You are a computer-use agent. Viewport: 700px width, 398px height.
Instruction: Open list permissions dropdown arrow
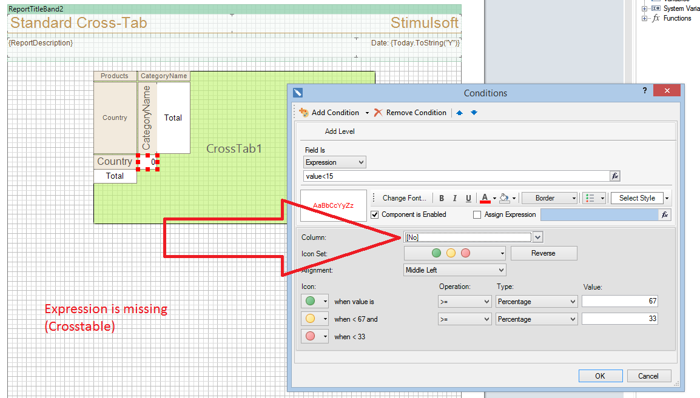pyautogui.click(x=602, y=198)
